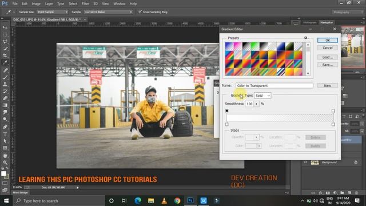The image size is (366, 206).
Task: Toggle Show Sampling Ring checkbox
Action: (140, 11)
